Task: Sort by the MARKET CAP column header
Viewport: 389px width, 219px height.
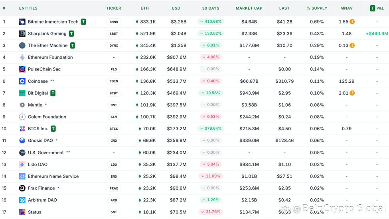Action: coord(249,8)
